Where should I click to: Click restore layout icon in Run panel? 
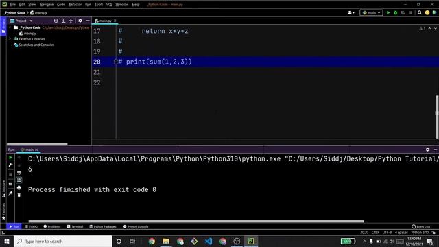[11, 184]
